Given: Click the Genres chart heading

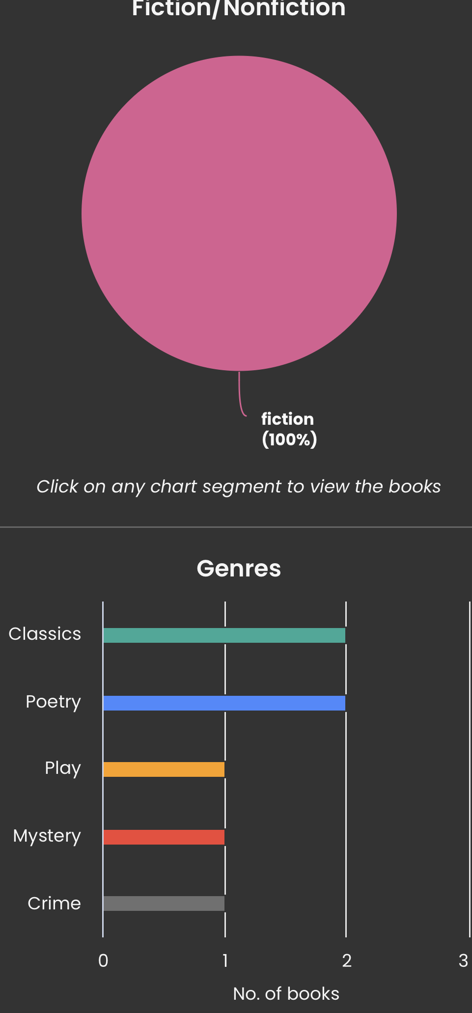Looking at the screenshot, I should (x=239, y=569).
